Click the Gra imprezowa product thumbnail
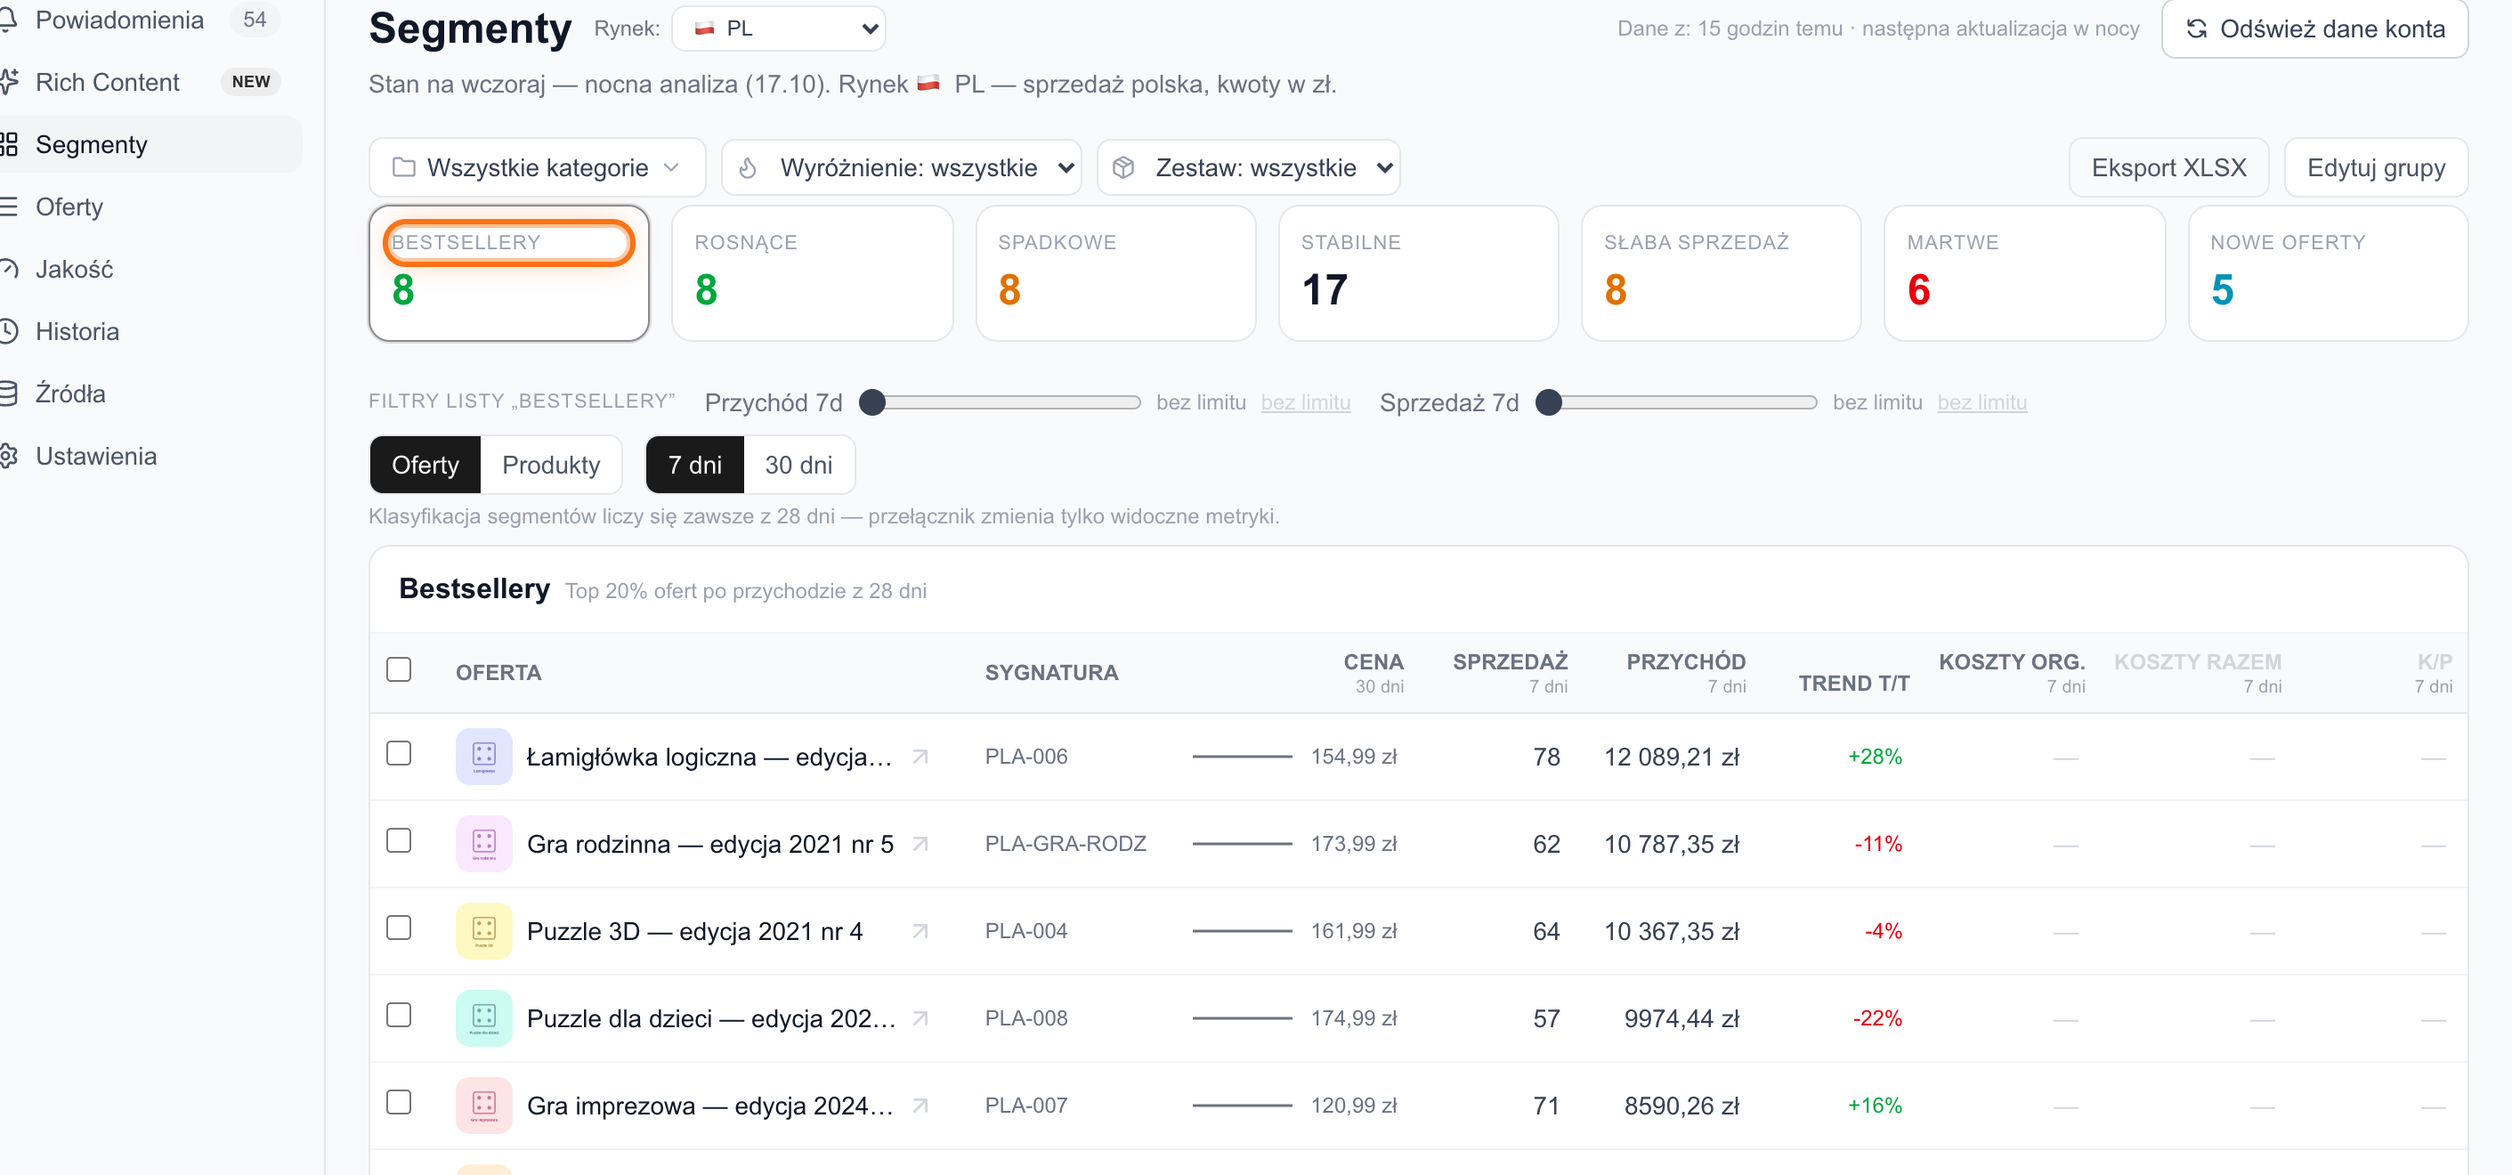This screenshot has width=2512, height=1175. pyautogui.click(x=483, y=1106)
